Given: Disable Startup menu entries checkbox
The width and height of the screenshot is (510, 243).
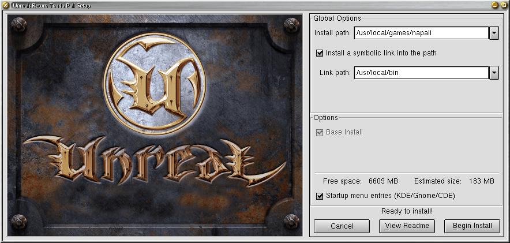Looking at the screenshot, I should click(320, 196).
